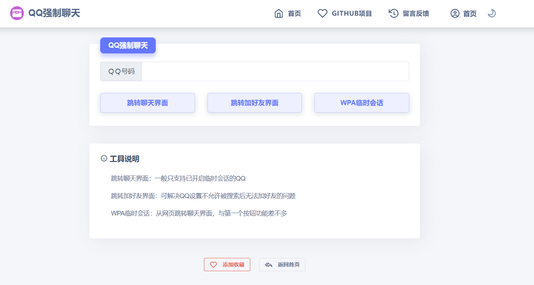Click the info icon beside 工具说明
534x285 pixels.
click(x=103, y=159)
